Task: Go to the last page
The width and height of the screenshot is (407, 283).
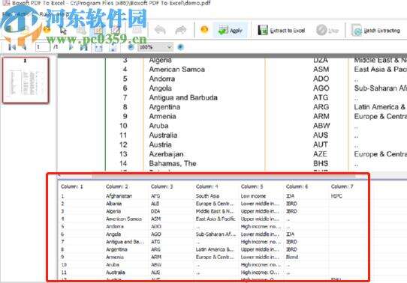Action: pos(83,47)
